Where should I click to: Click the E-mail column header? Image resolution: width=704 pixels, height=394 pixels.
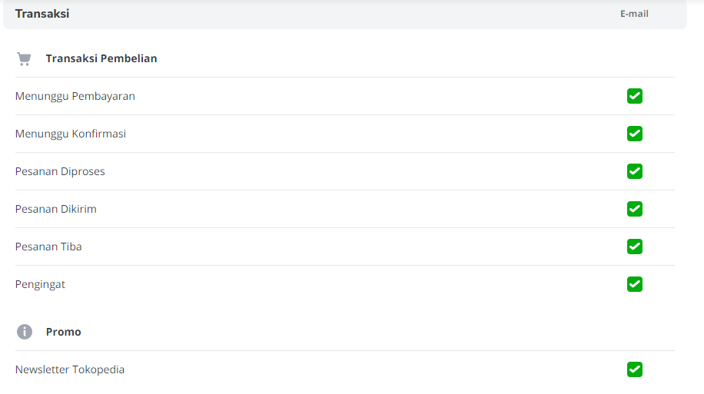[634, 14]
